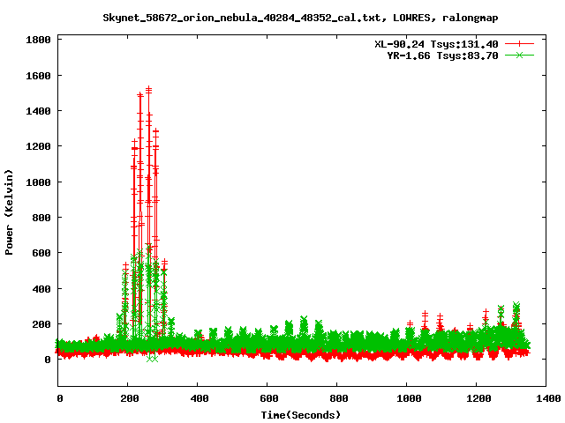This screenshot has height=423, width=565.
Task: Click the 800 x-axis tick label
Action: (x=339, y=398)
